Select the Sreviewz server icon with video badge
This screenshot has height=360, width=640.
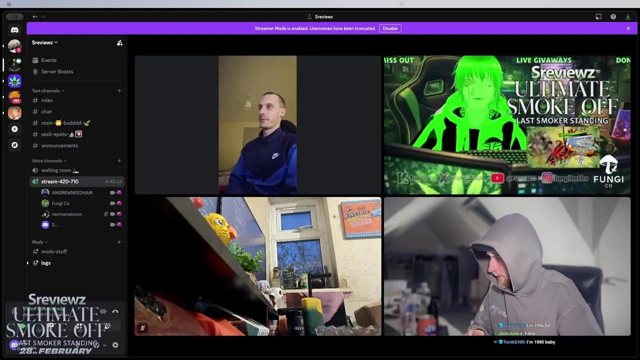pos(14,64)
